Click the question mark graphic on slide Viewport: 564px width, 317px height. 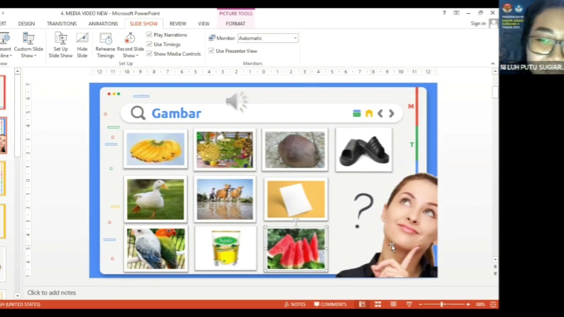(x=364, y=211)
